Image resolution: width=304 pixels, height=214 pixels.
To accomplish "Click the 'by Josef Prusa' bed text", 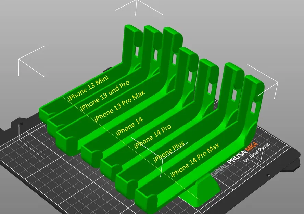I will point(256,153).
